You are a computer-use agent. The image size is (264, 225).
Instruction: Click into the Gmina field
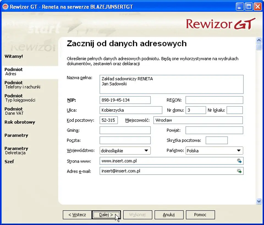[x=125, y=130]
